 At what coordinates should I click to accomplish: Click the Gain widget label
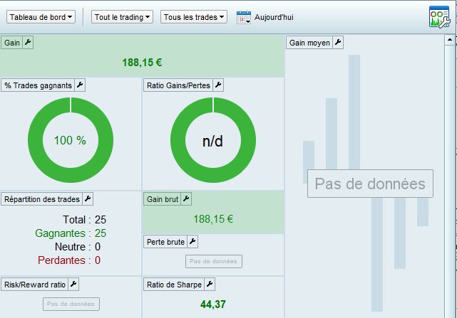coord(12,43)
